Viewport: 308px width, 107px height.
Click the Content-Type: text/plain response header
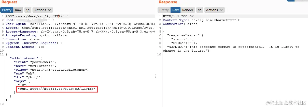[202, 20]
